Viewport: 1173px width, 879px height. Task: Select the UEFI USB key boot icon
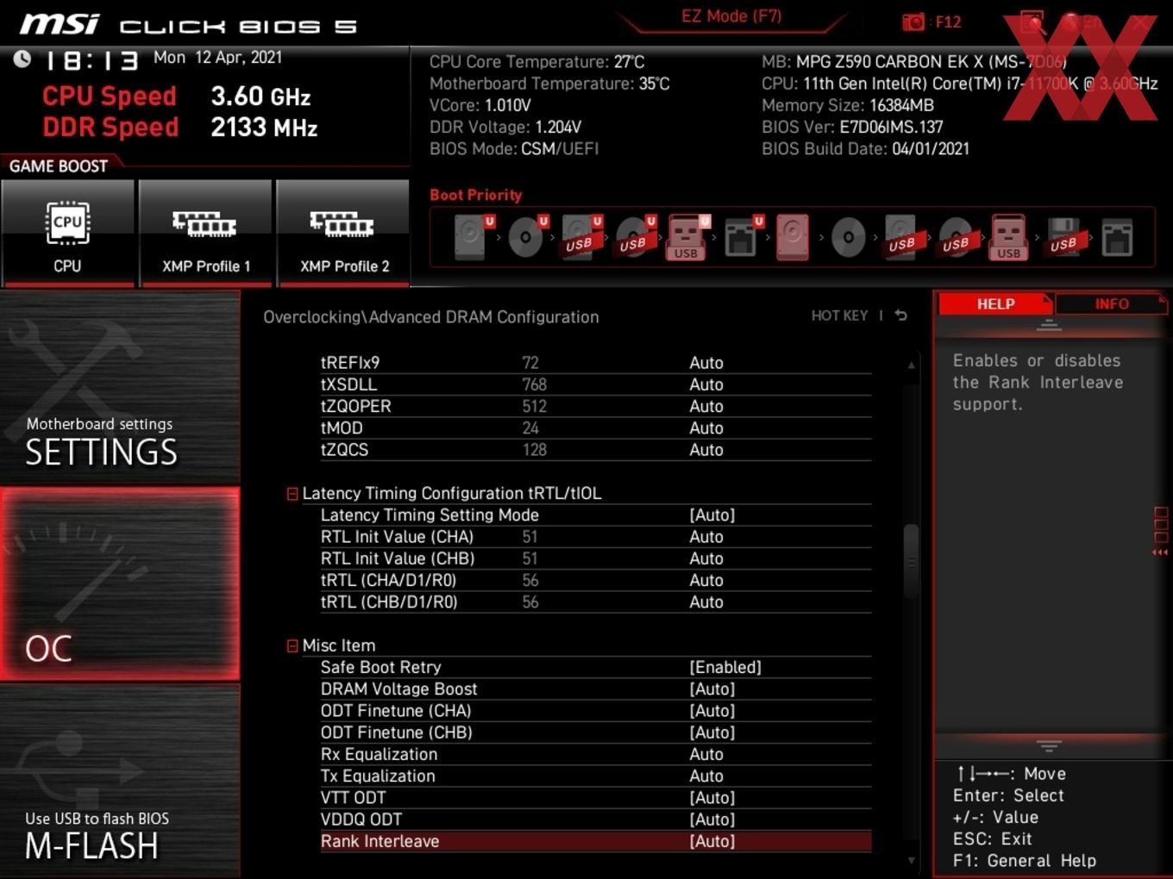687,236
